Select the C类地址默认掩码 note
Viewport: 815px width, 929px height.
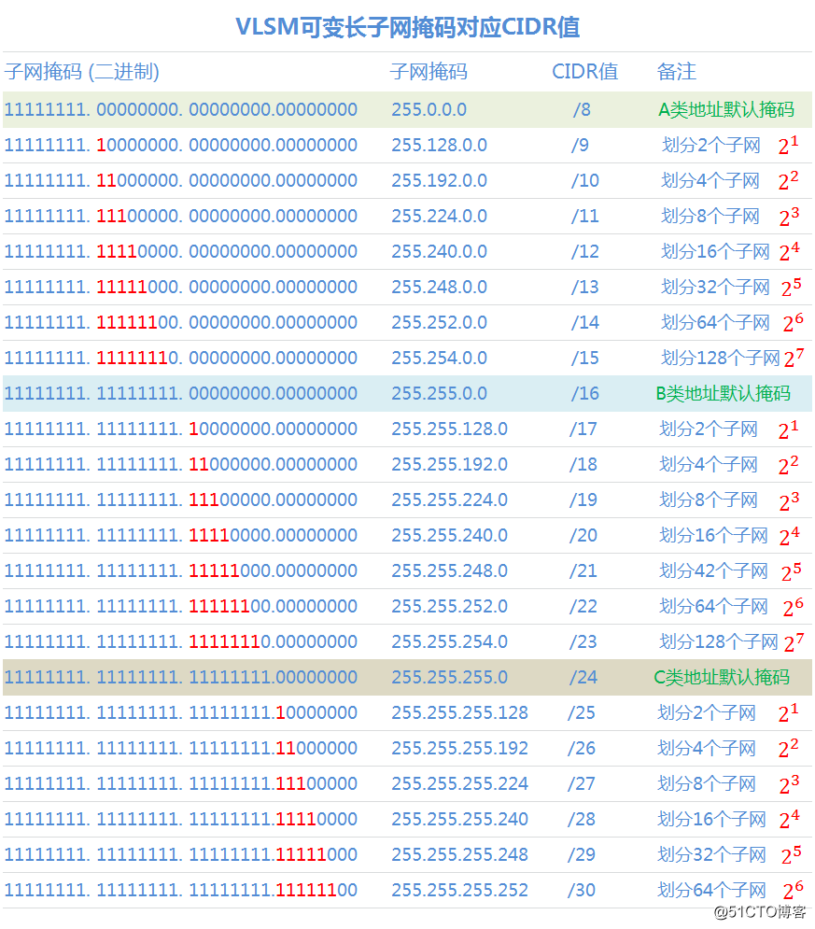tap(722, 677)
